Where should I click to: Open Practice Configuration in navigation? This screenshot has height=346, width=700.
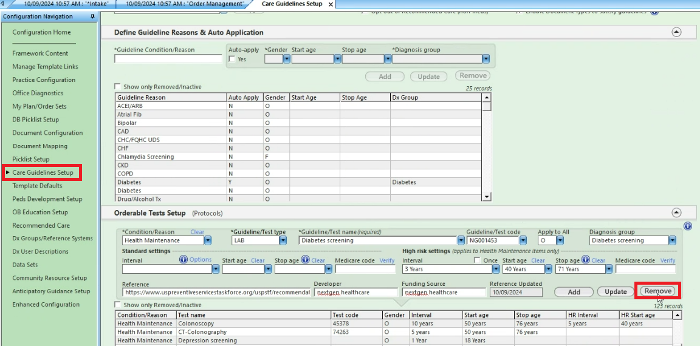44,80
